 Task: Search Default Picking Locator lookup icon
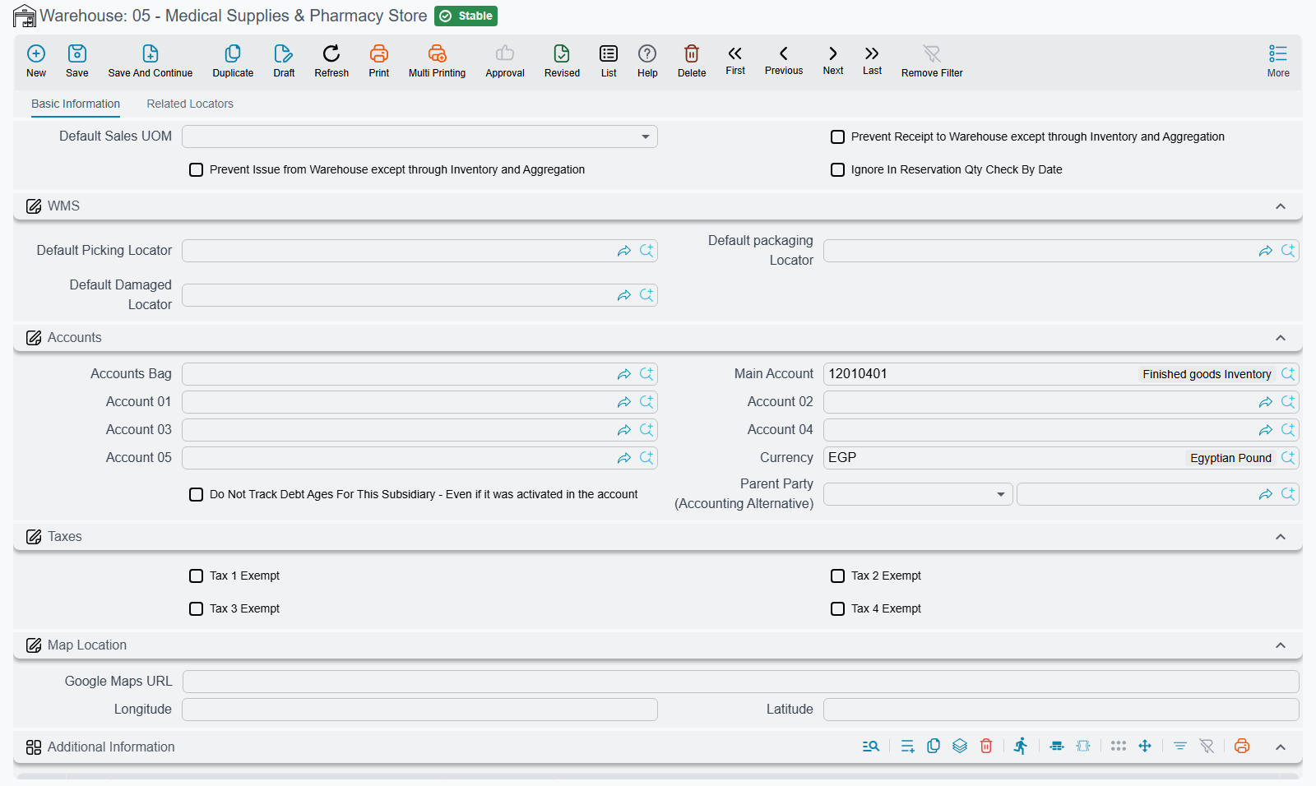pyautogui.click(x=646, y=251)
